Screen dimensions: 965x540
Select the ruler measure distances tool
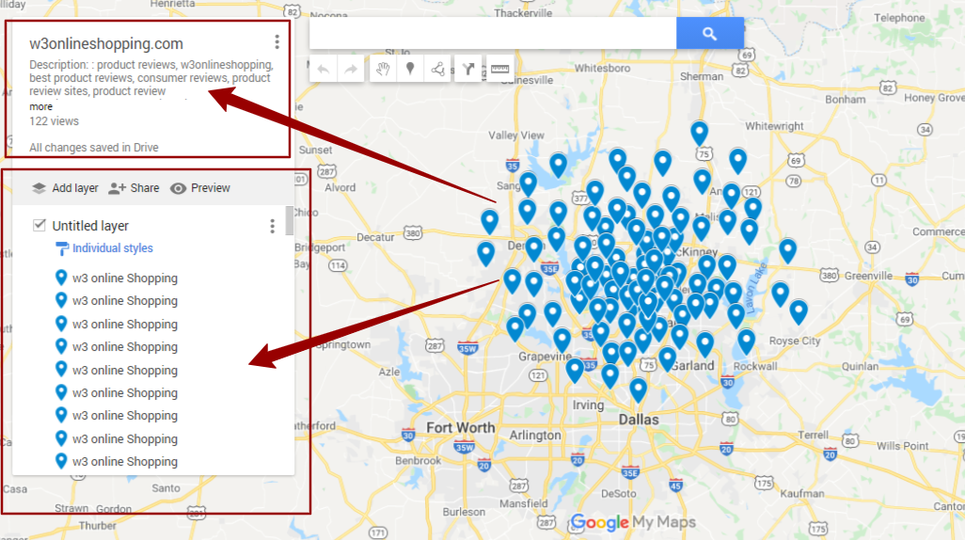(499, 69)
